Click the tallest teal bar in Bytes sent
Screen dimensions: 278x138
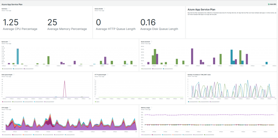click(x=18, y=56)
